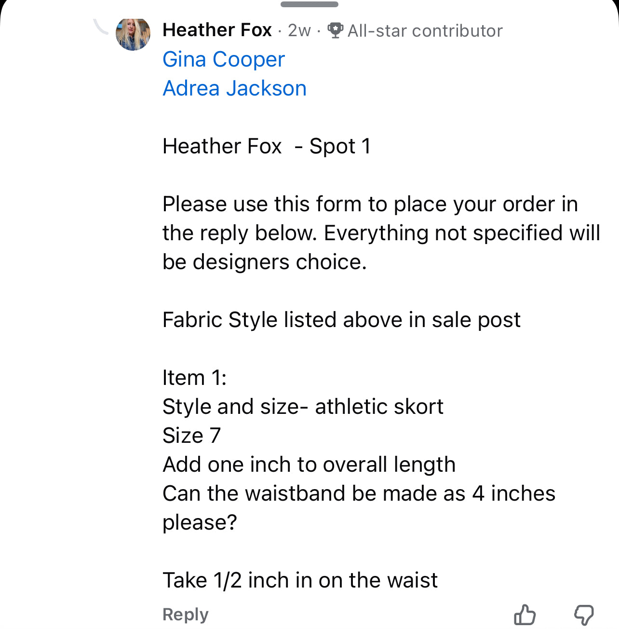Tap the thumbs down icon
Image resolution: width=619 pixels, height=629 pixels.
[583, 615]
